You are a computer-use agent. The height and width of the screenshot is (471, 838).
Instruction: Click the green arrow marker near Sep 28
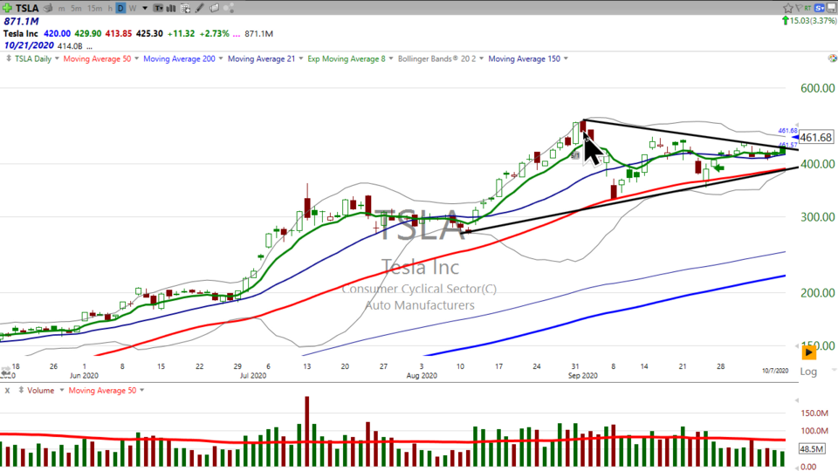[718, 167]
